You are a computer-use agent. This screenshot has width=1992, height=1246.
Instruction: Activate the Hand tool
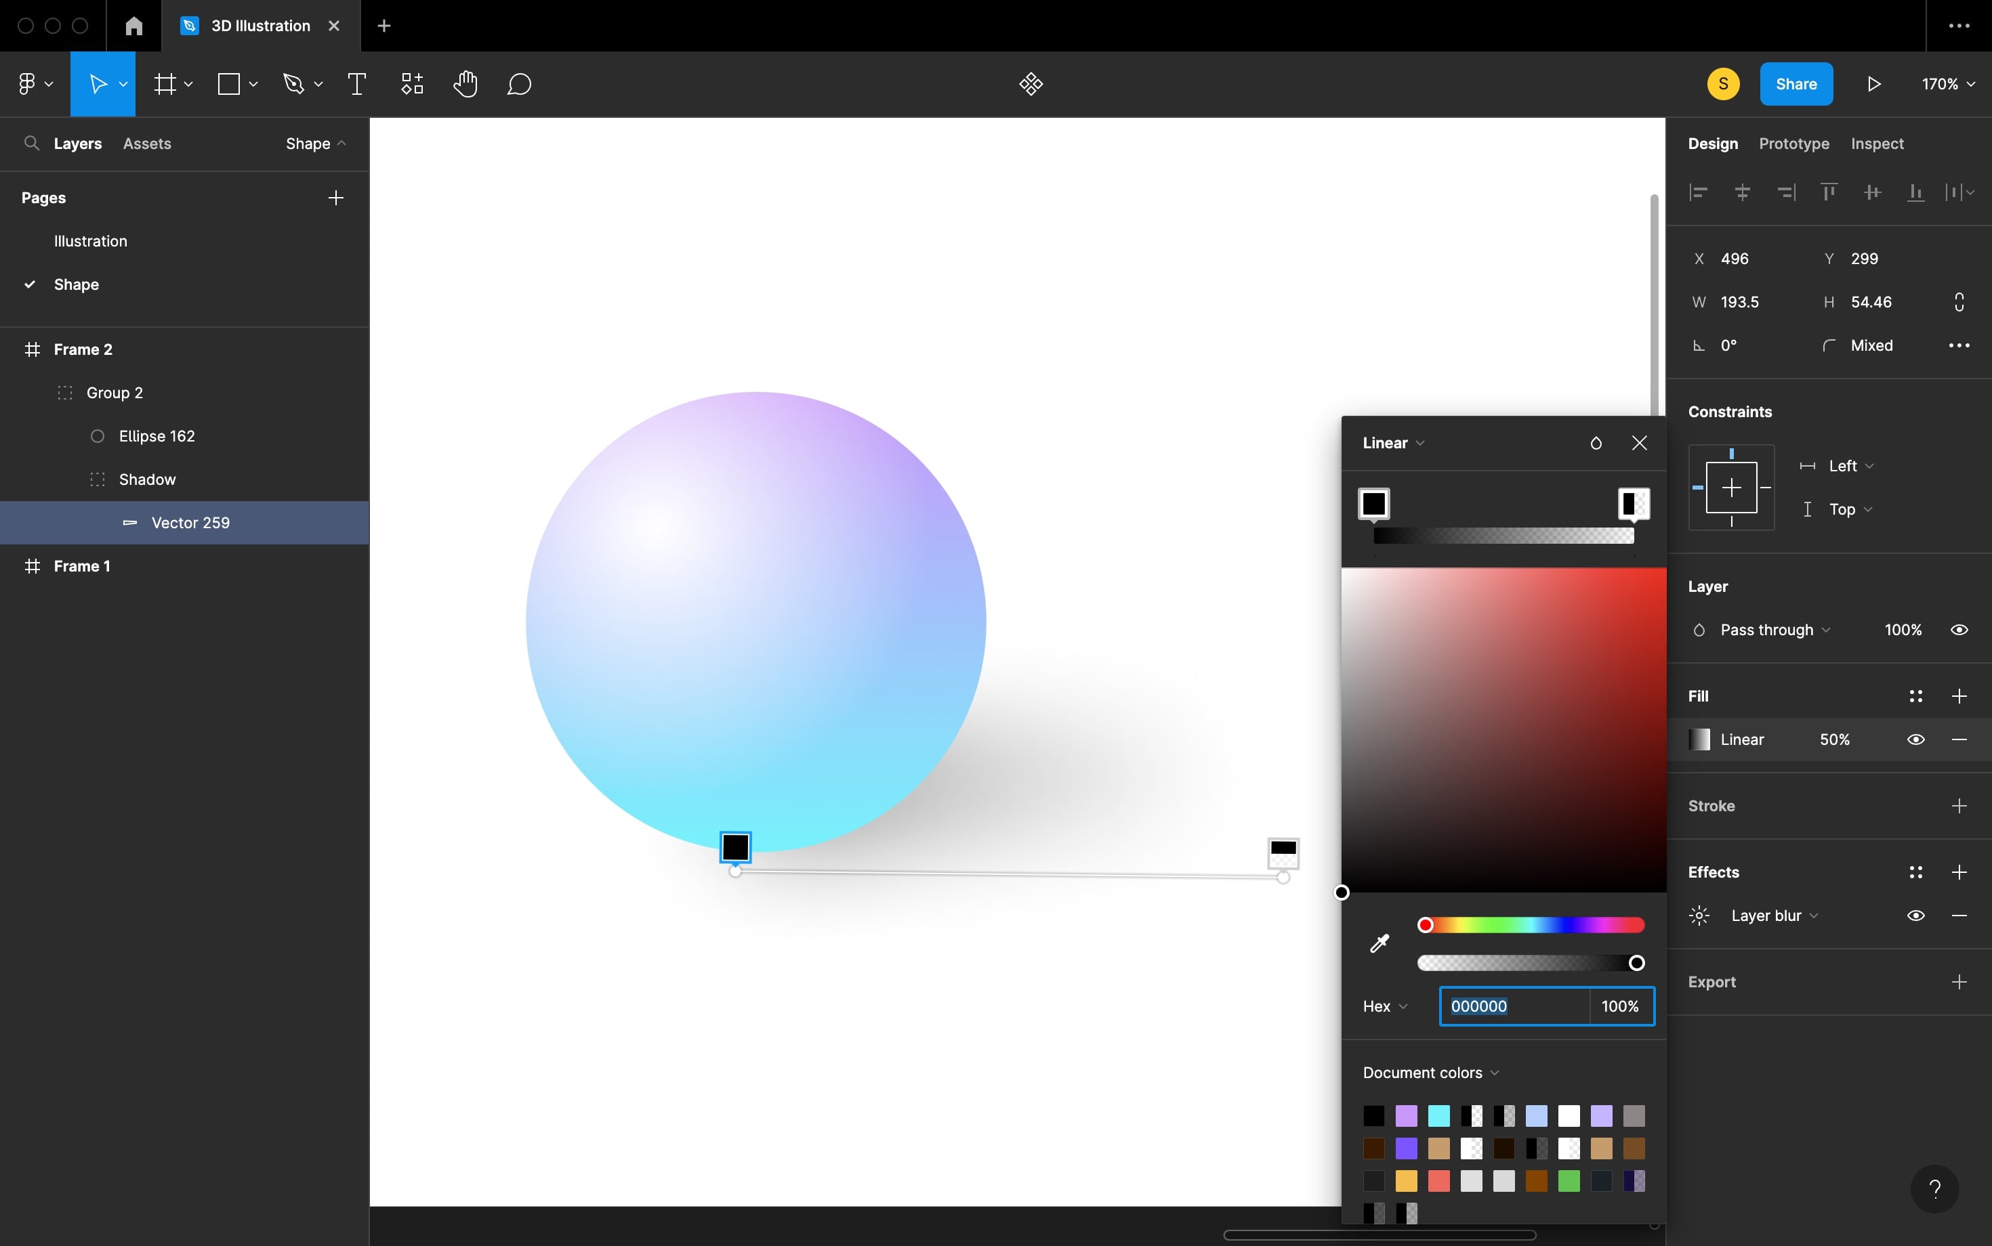point(466,83)
